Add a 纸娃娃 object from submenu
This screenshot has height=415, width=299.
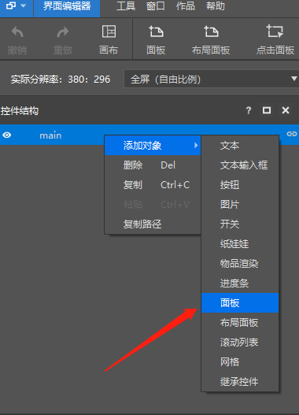(x=240, y=244)
